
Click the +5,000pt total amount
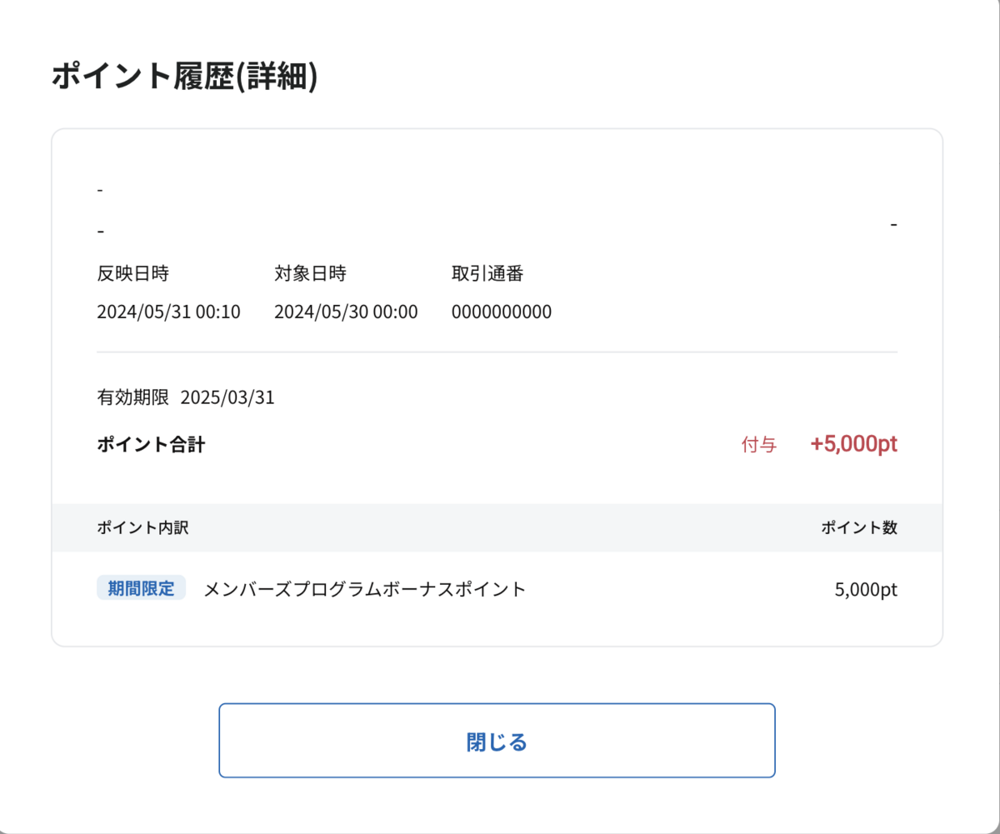tap(853, 444)
